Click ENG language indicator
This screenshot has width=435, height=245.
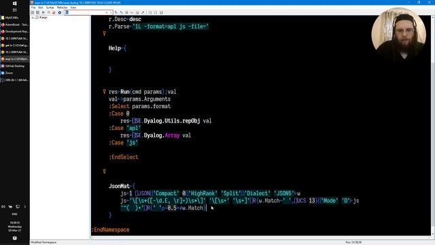click(15, 214)
